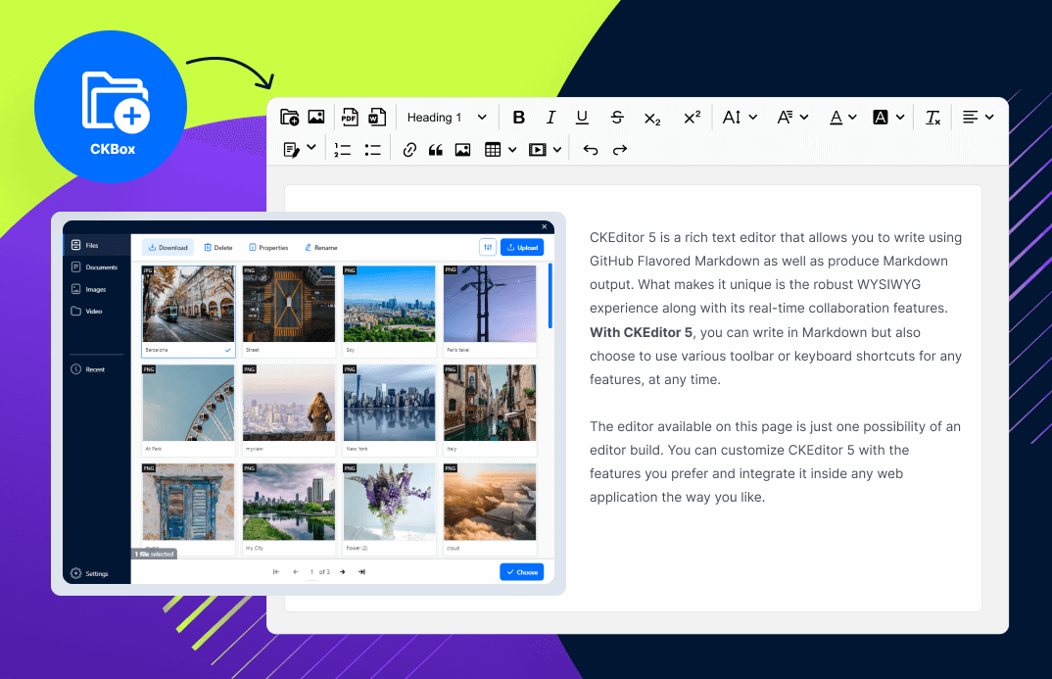Go to last page of files
This screenshot has height=679, width=1052.
pos(361,572)
